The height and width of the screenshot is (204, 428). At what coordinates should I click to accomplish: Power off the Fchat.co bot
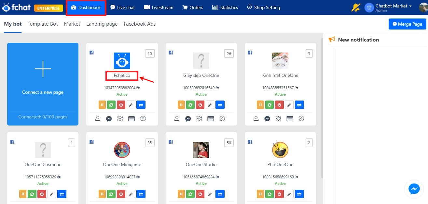click(122, 105)
